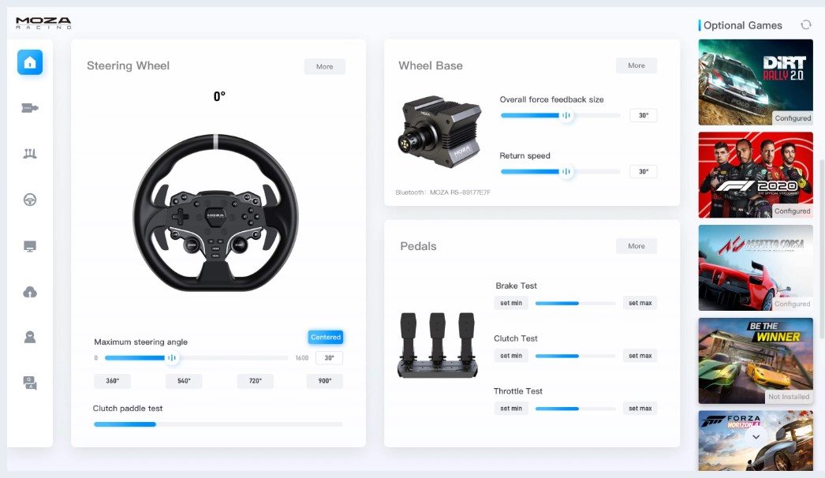Click the steering wheel image
Screen dimensions: 825x478
click(216, 213)
